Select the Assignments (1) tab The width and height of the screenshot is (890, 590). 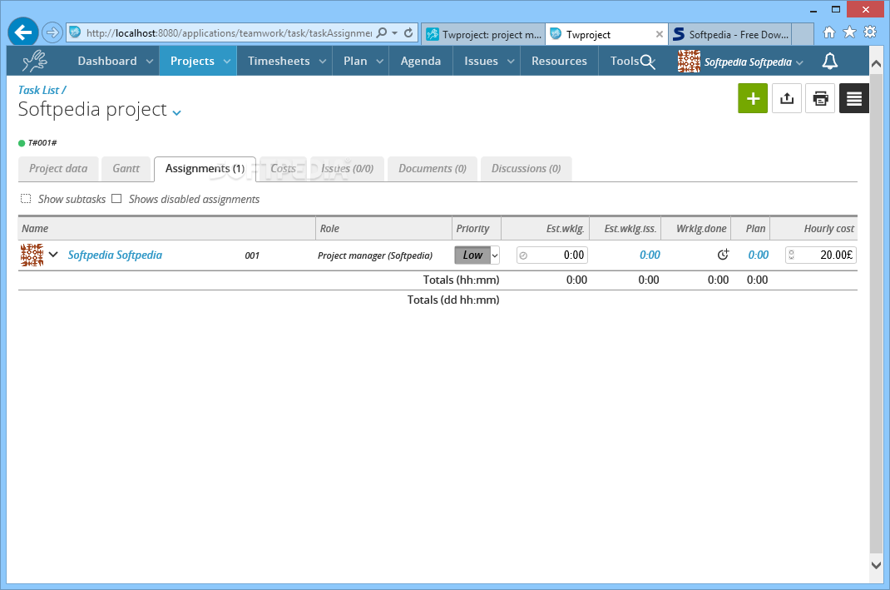click(205, 169)
